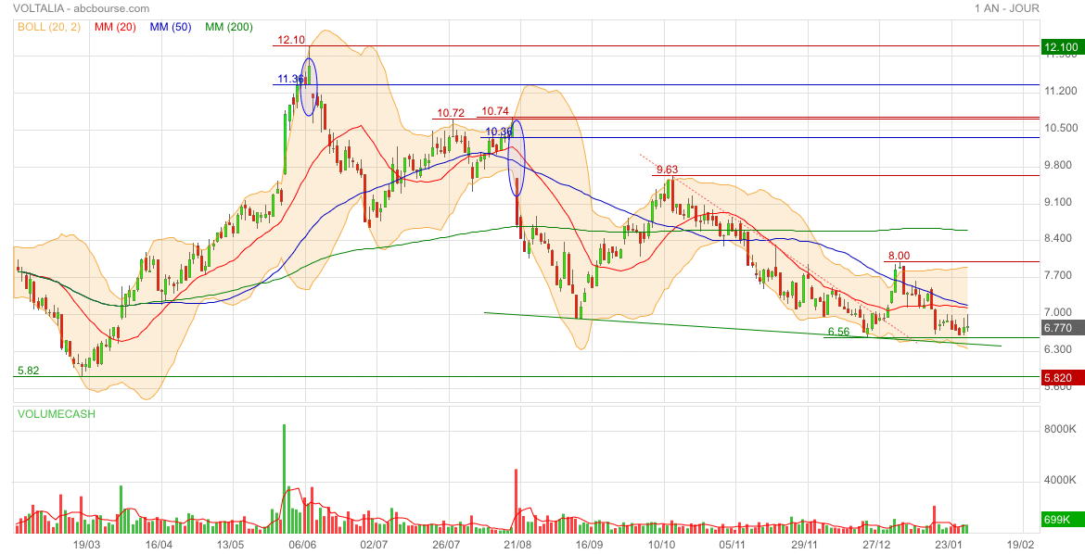Click the green 12.100 price tag on the axis
This screenshot has height=554, width=1085.
click(x=1061, y=47)
